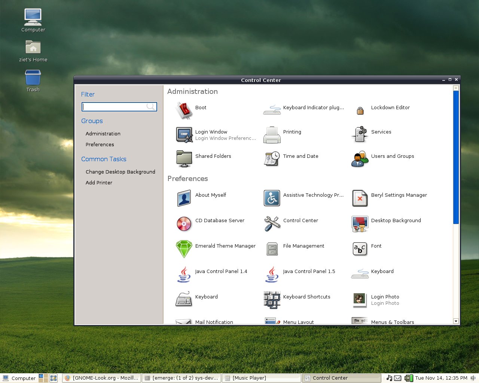The width and height of the screenshot is (479, 383).
Task: Click the volume speaker icon
Action: click(x=473, y=378)
